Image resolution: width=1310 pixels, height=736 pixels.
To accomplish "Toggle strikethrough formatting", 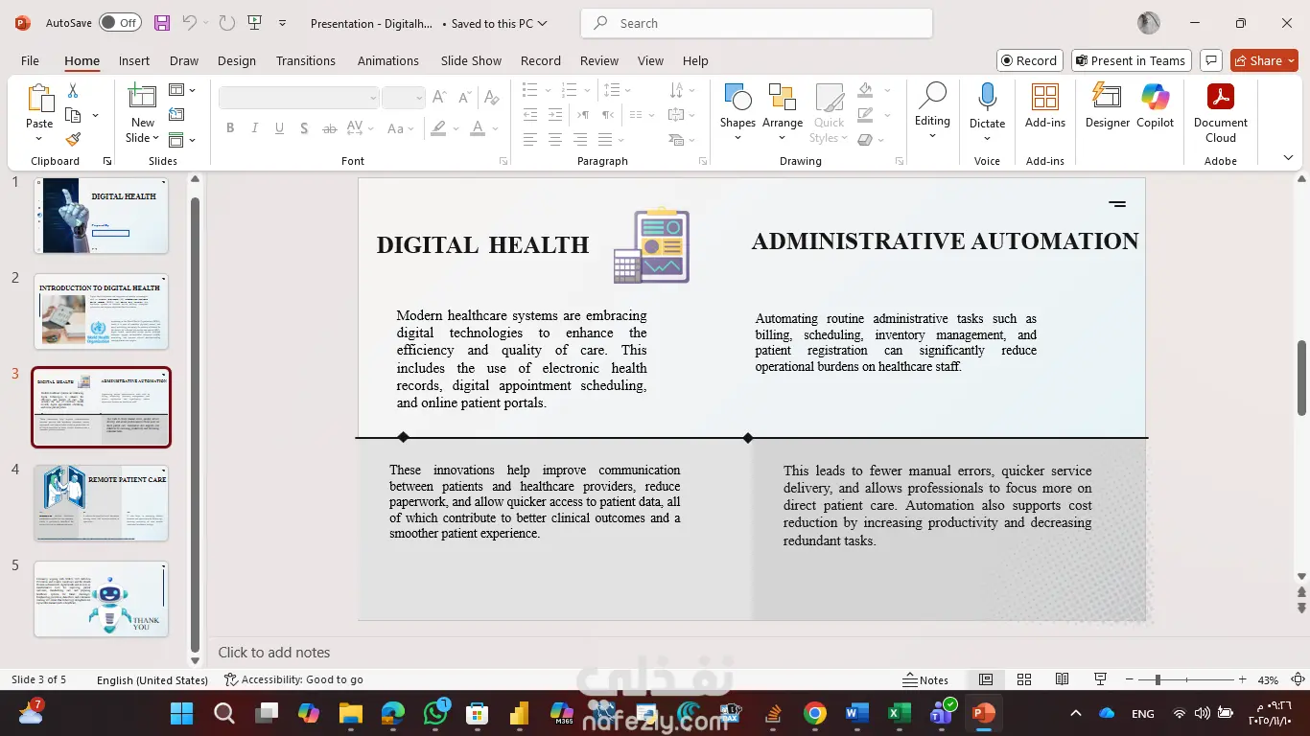I will 329,127.
